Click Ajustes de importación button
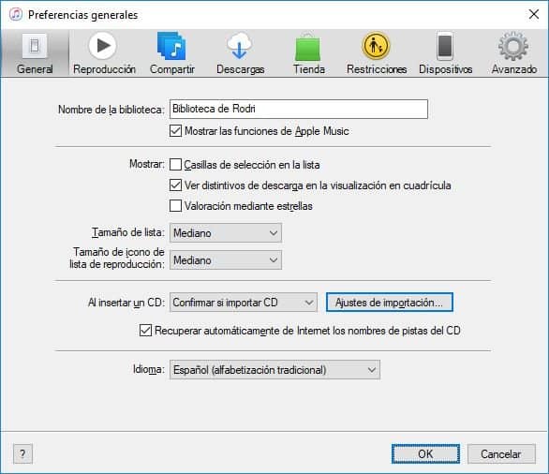Image resolution: width=549 pixels, height=474 pixels. click(390, 303)
